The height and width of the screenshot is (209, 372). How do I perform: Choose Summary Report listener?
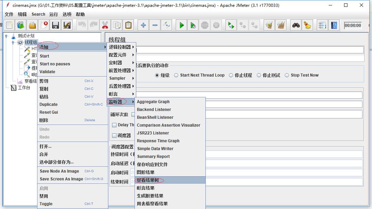(170, 156)
